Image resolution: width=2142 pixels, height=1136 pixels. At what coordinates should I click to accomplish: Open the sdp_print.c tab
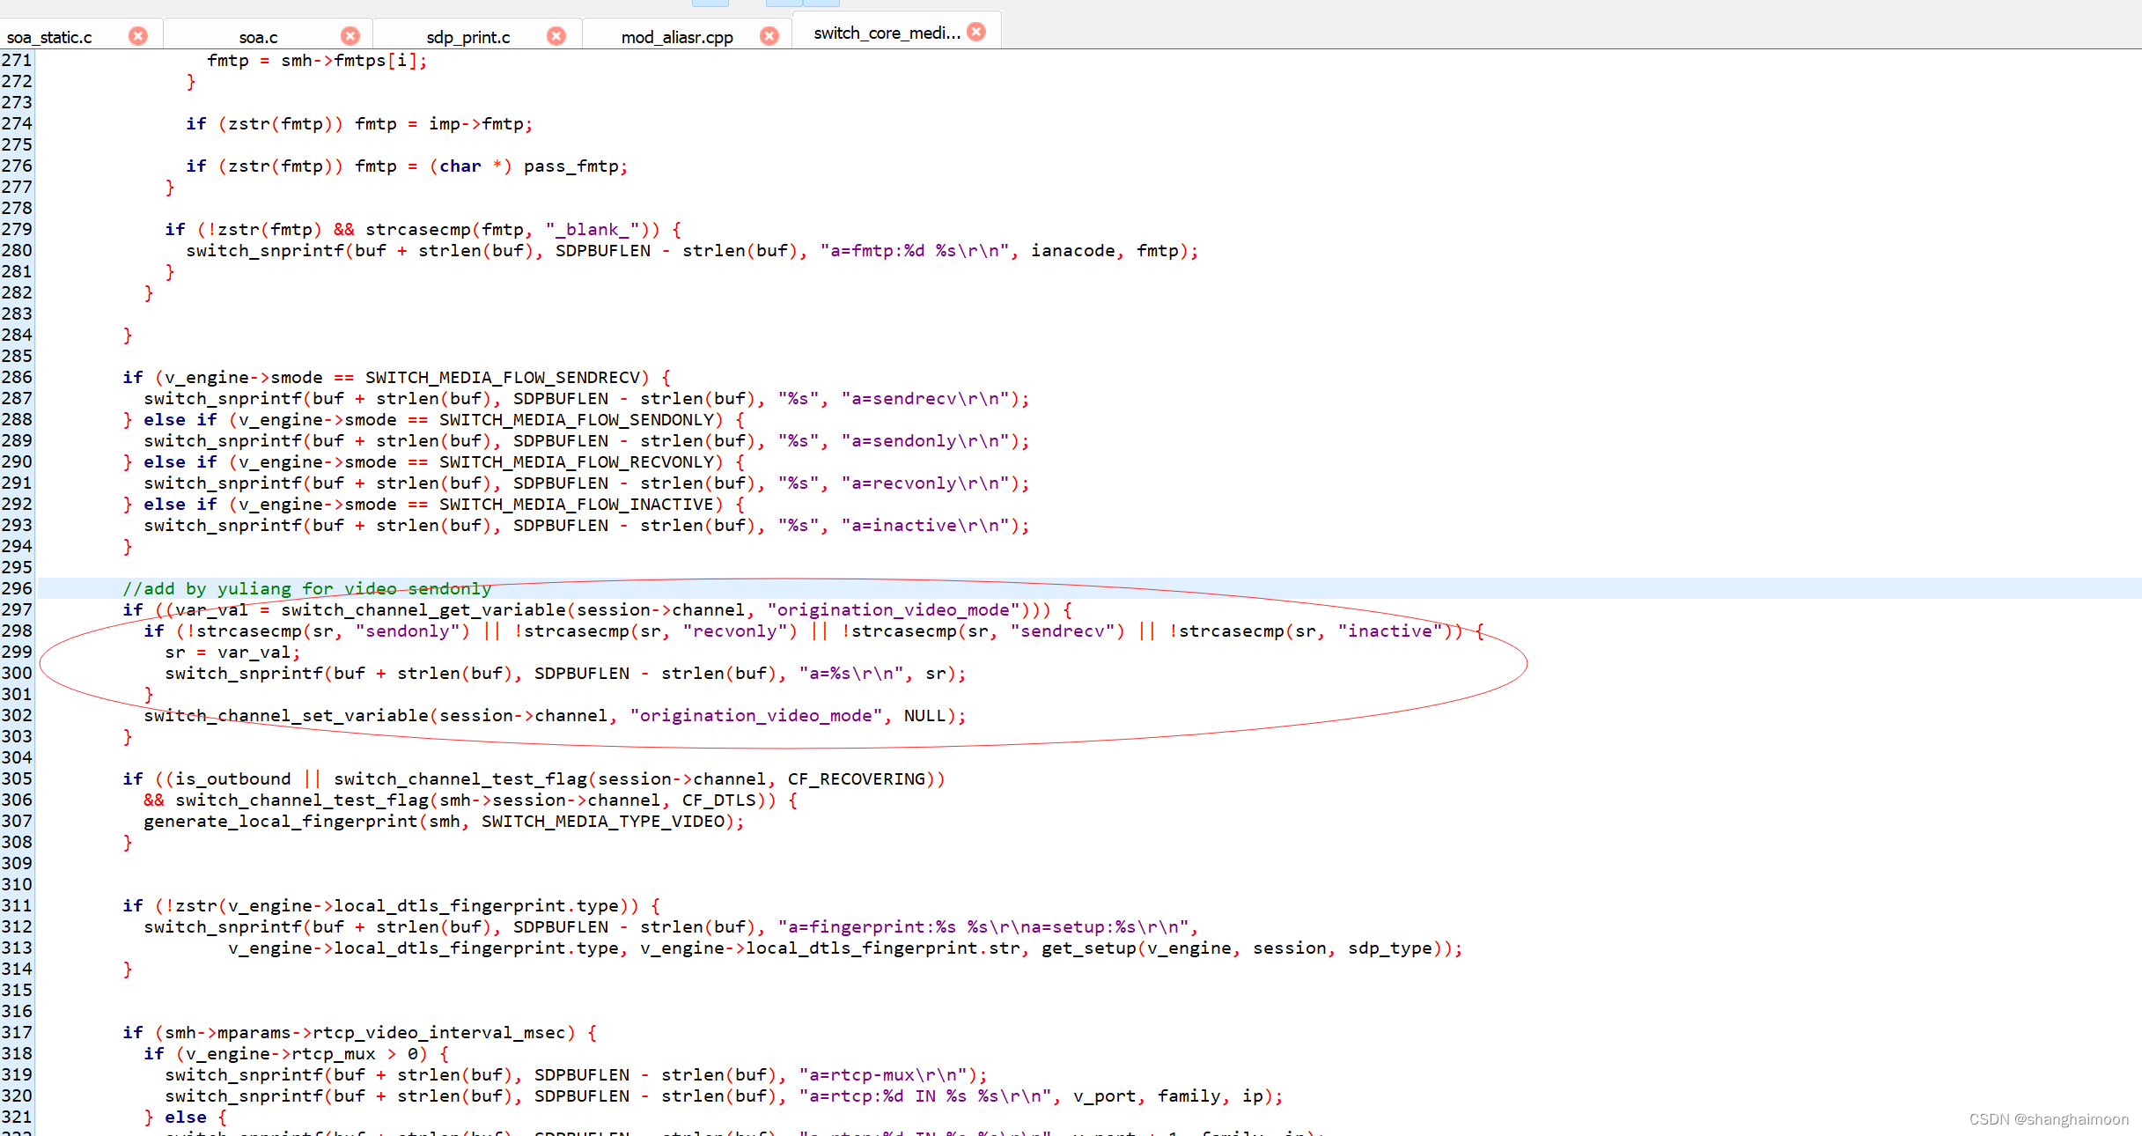click(x=467, y=37)
